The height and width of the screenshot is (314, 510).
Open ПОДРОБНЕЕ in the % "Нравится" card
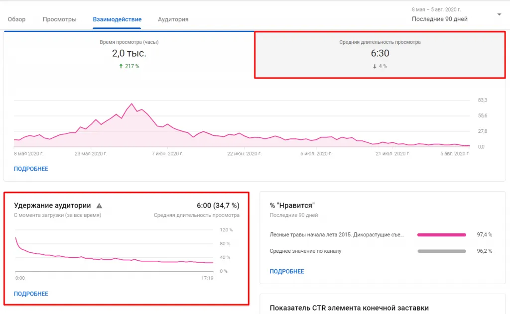pyautogui.click(x=287, y=271)
